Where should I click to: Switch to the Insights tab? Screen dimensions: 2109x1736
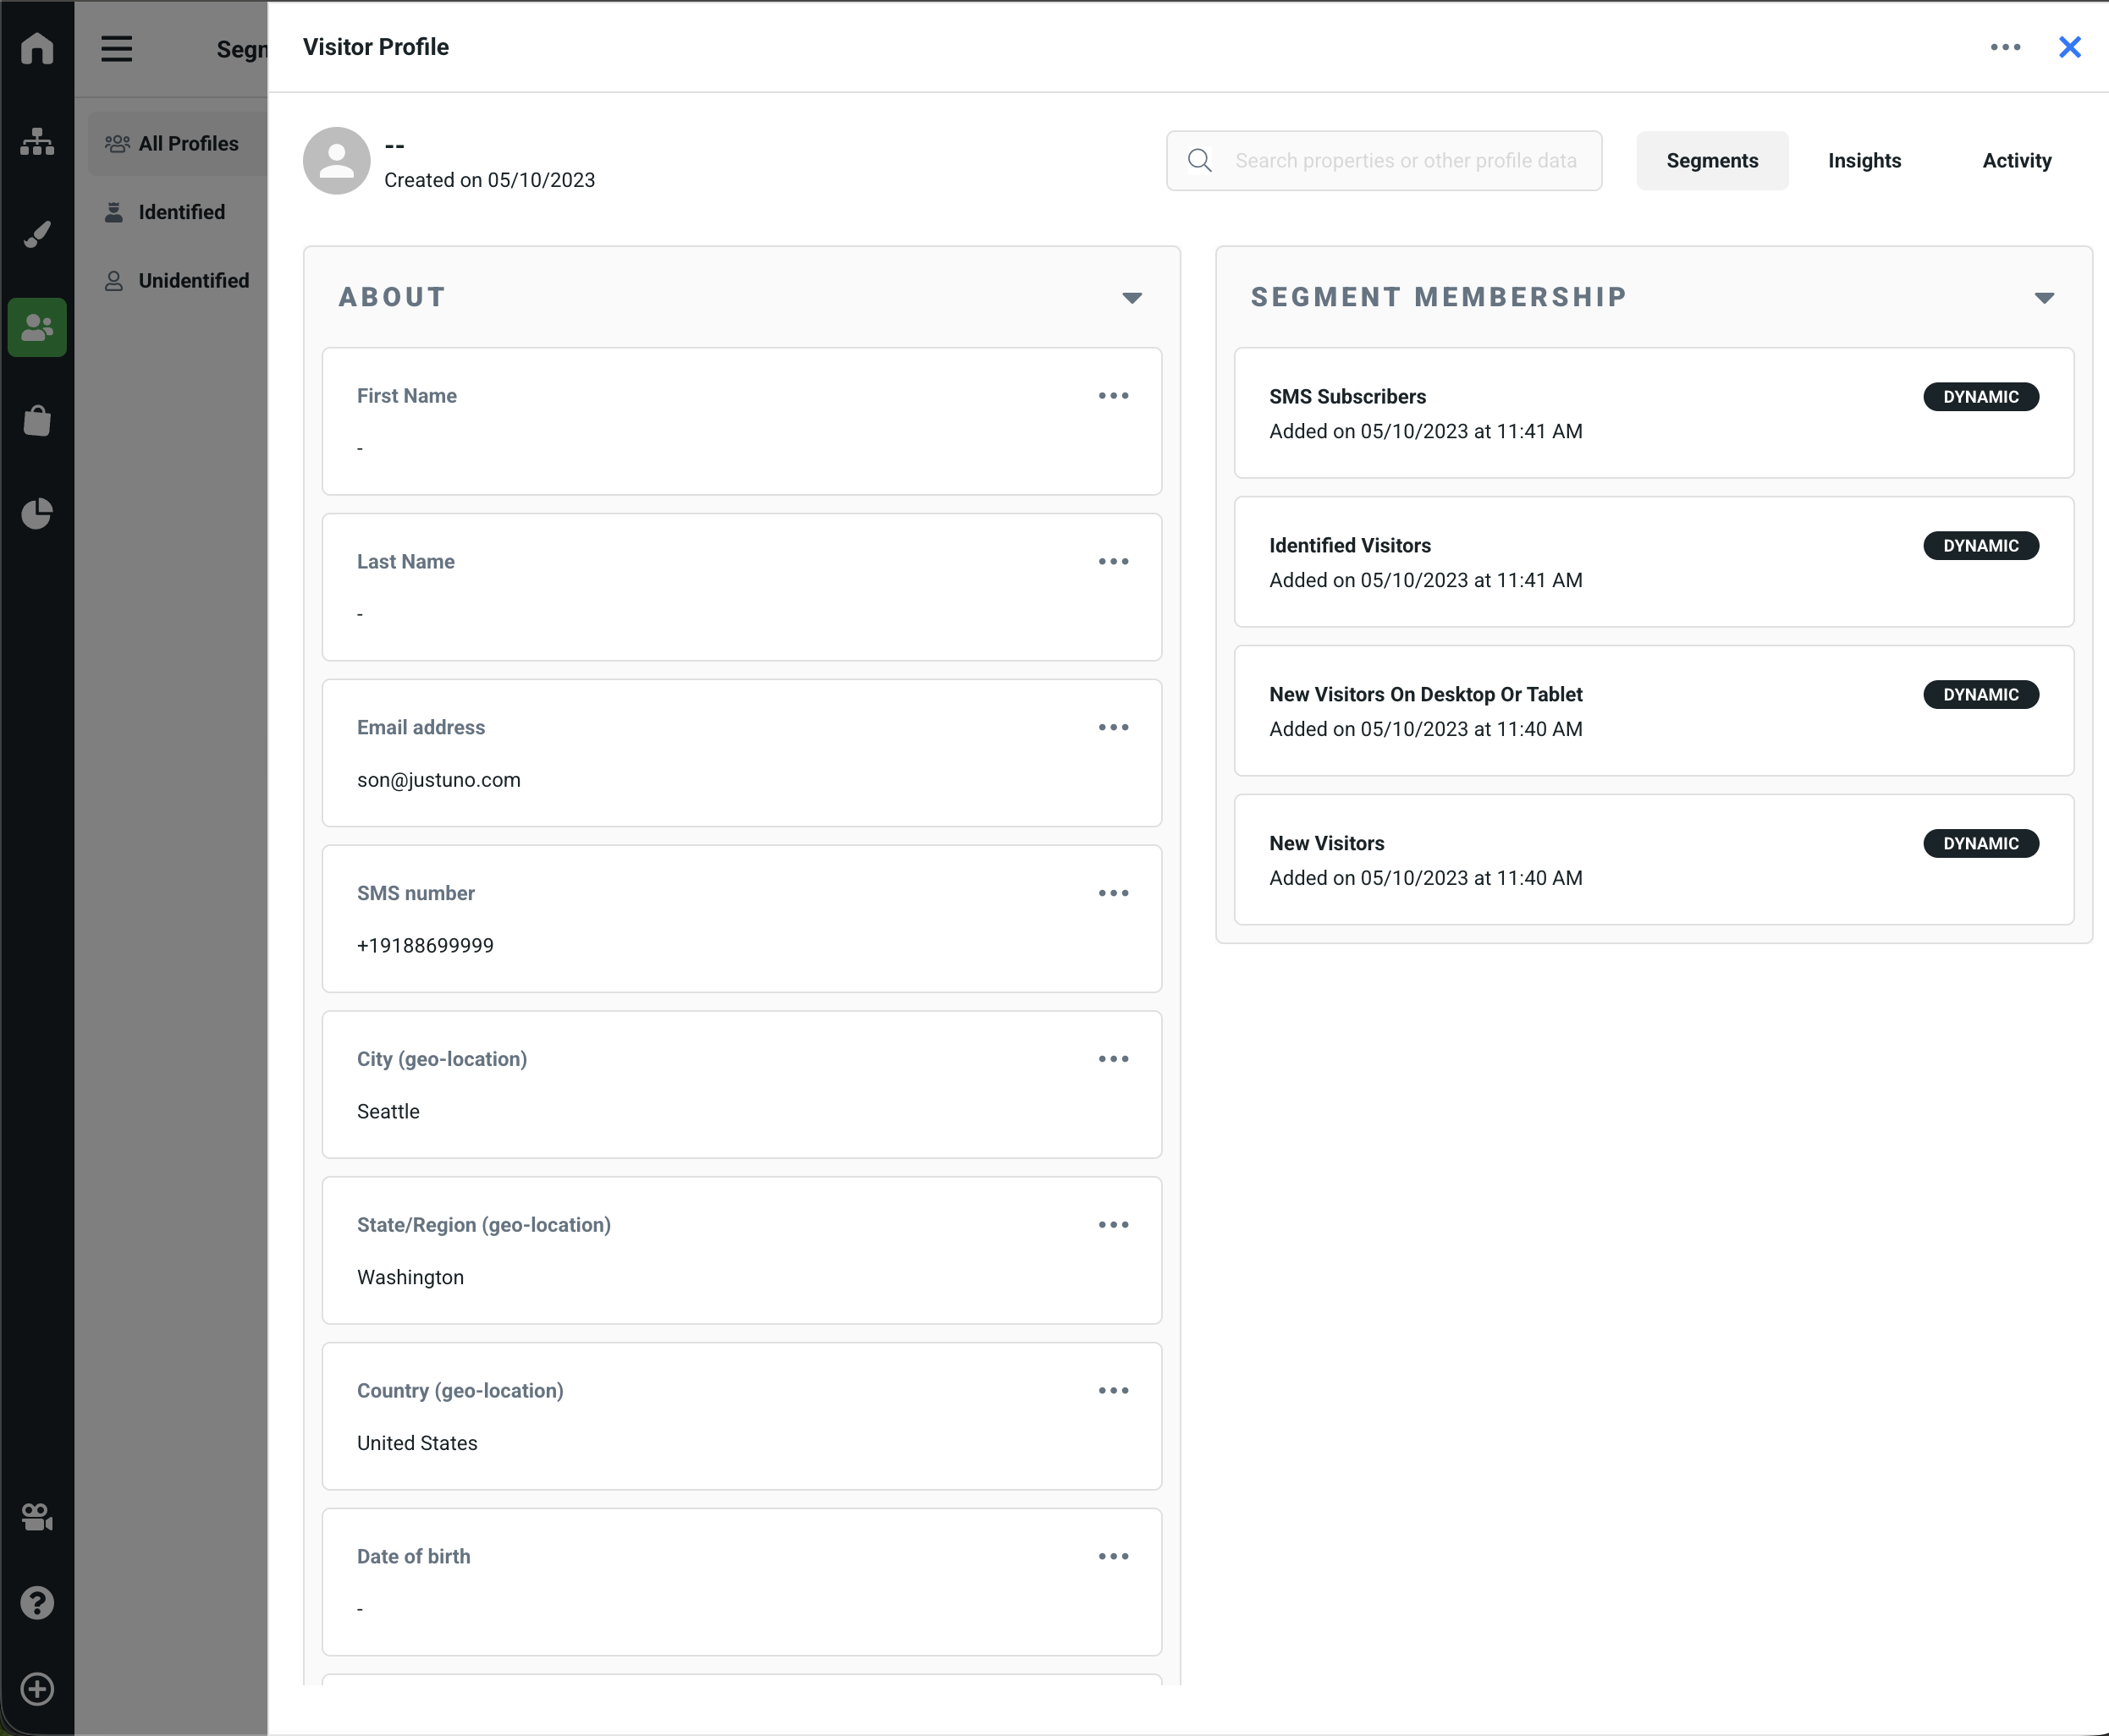coord(1864,160)
